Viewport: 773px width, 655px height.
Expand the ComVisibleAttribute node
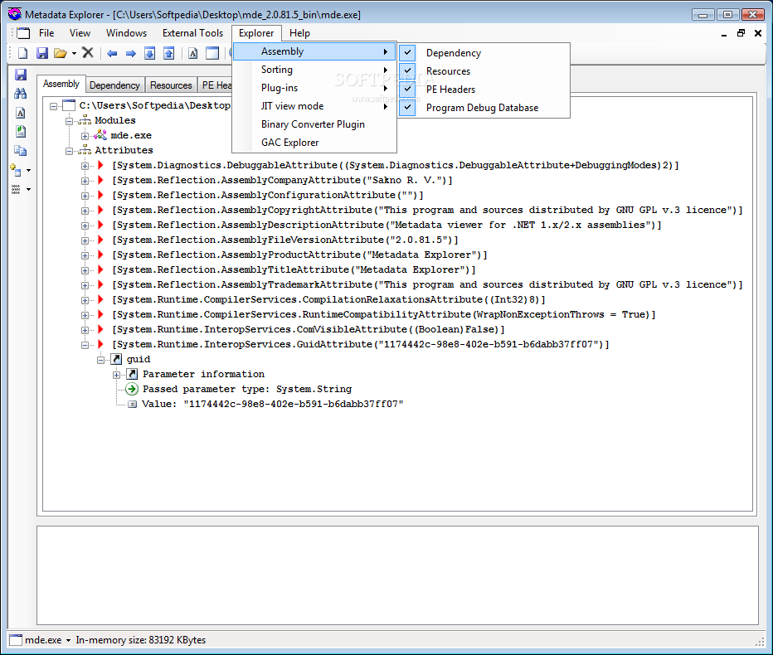85,330
